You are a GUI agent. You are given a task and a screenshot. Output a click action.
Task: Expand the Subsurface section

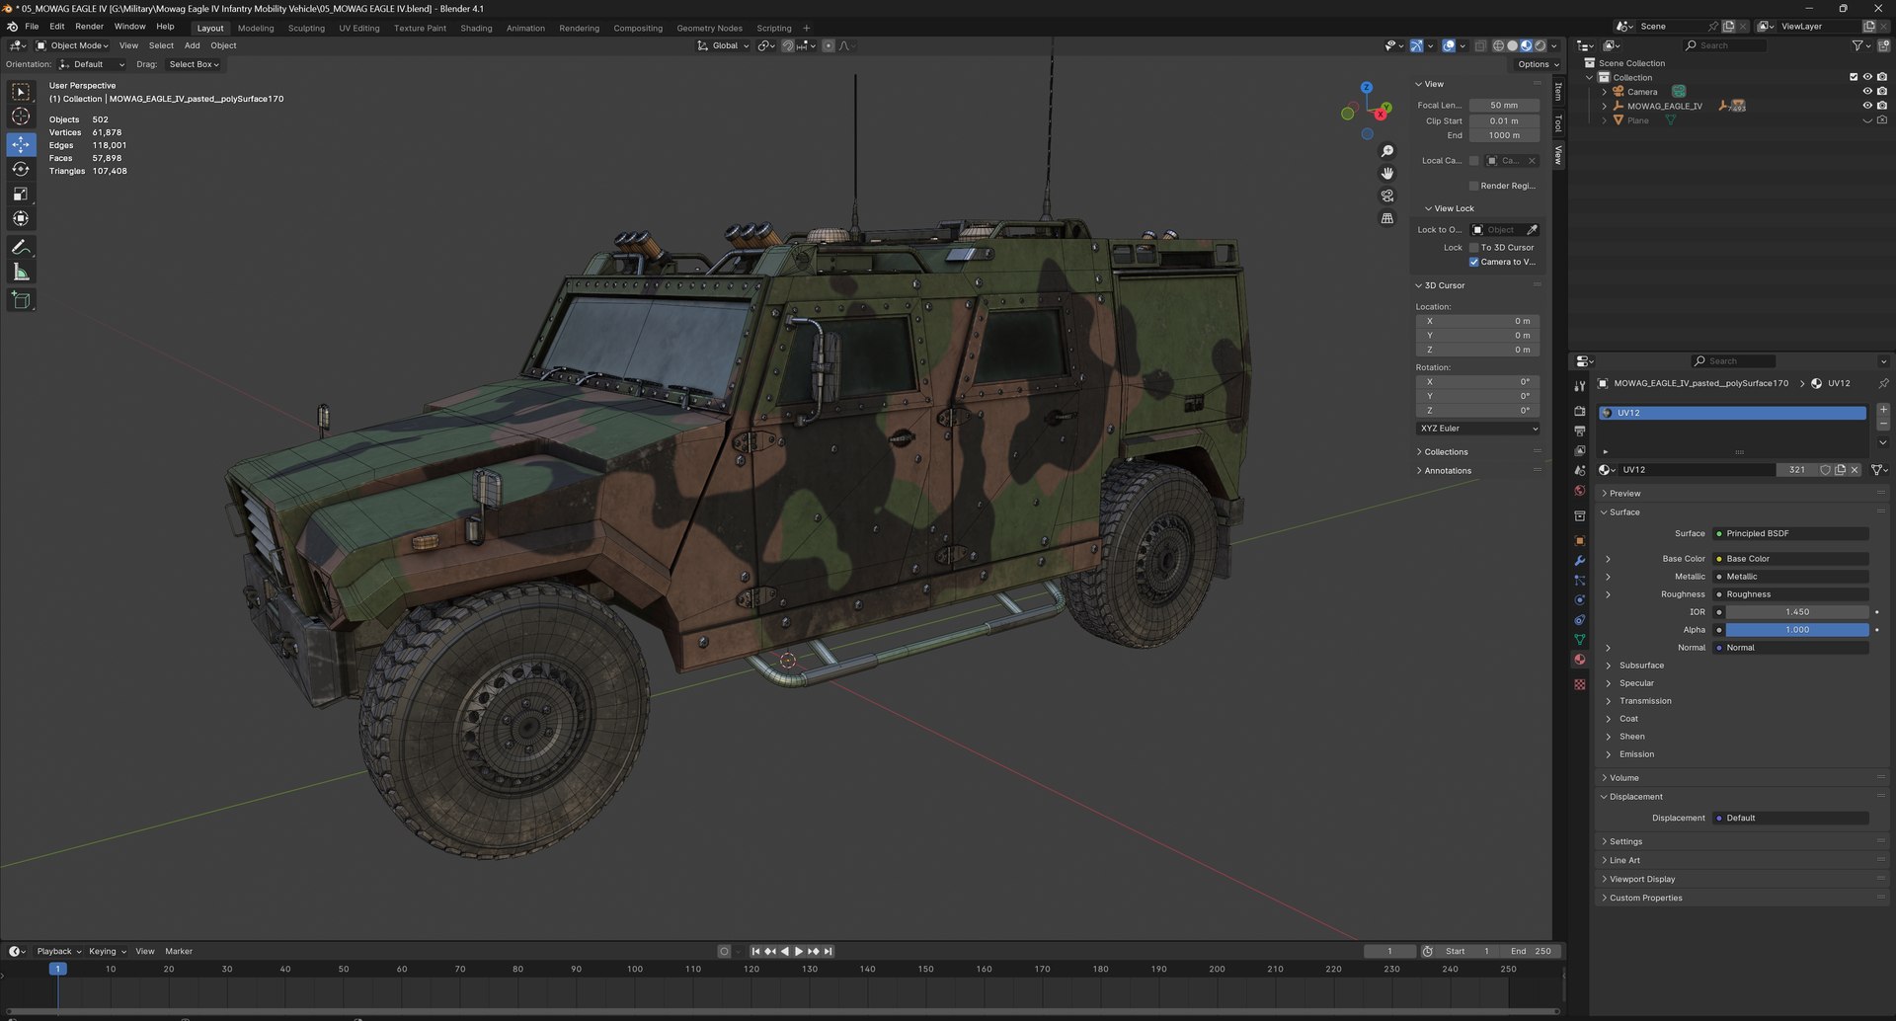coord(1640,666)
